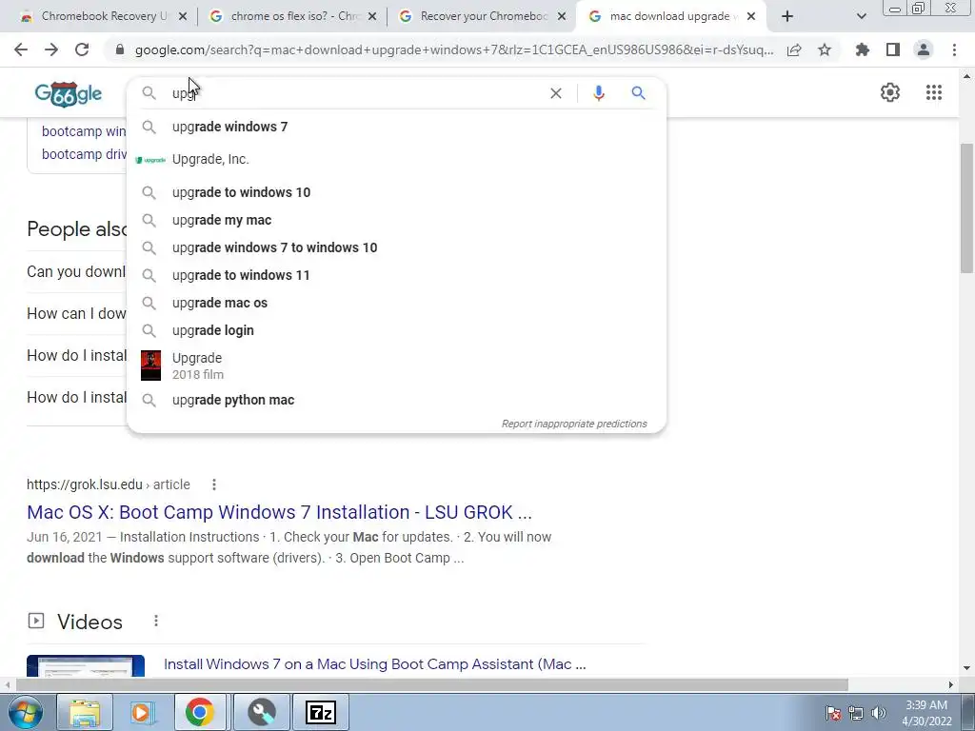The width and height of the screenshot is (975, 731).
Task: Open the Chrome three-dot menu
Action: point(954,49)
